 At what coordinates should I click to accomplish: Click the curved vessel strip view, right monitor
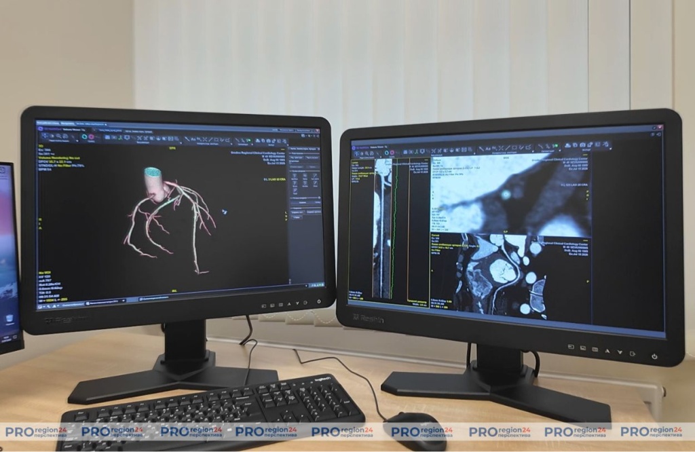[x=383, y=228]
